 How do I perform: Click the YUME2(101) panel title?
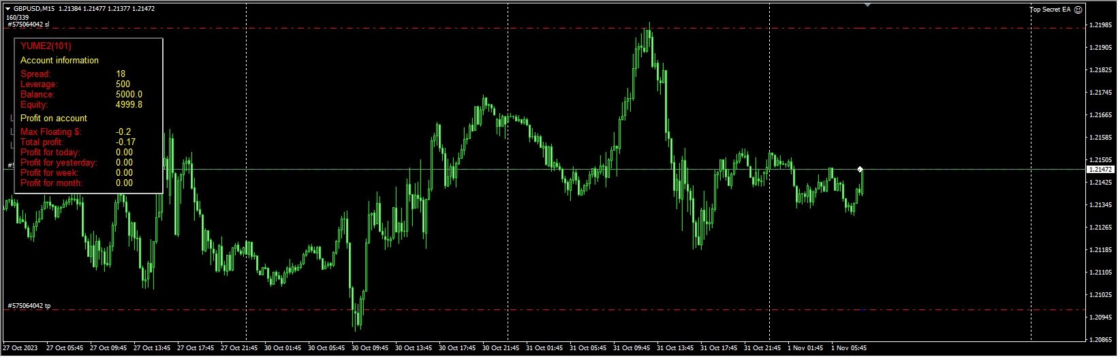coord(46,46)
